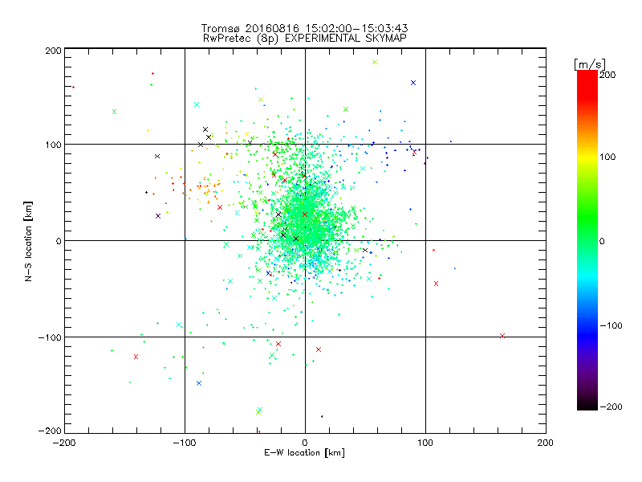This screenshot has height=482, width=642.
Task: Click the '0' tick label on the E-W axis
Action: 305,443
